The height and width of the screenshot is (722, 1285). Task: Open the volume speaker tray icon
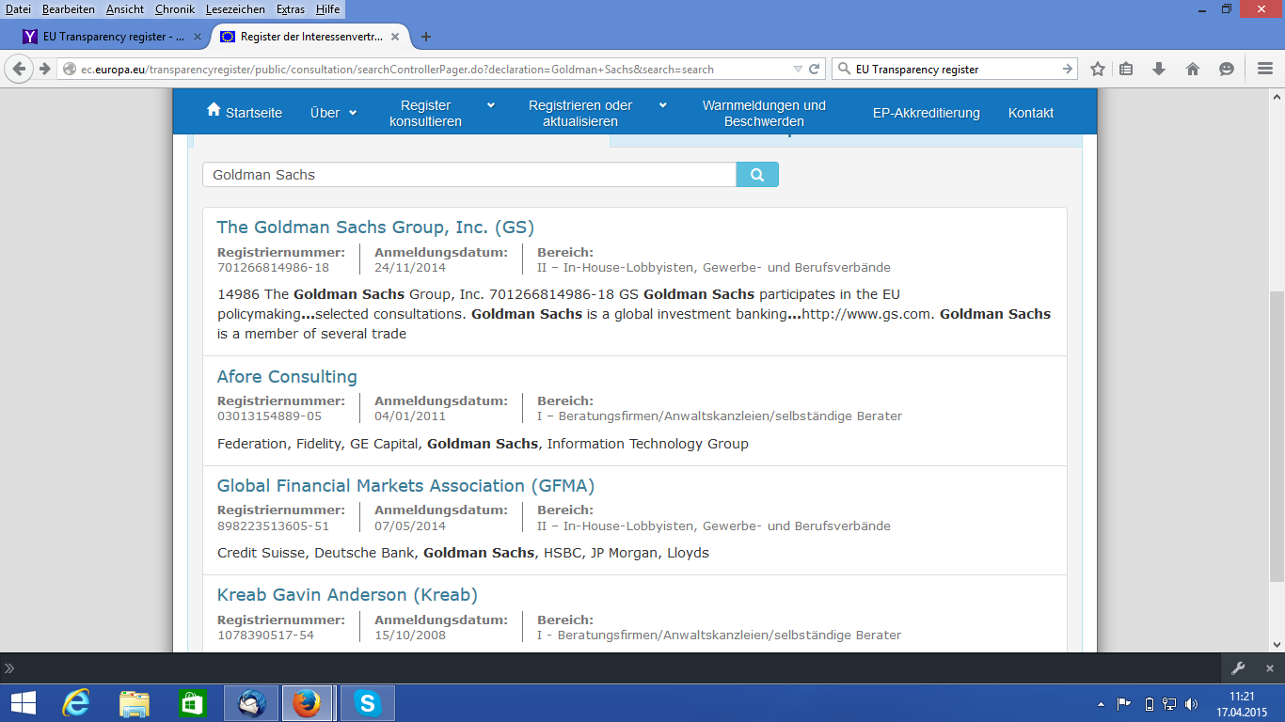(x=1191, y=703)
